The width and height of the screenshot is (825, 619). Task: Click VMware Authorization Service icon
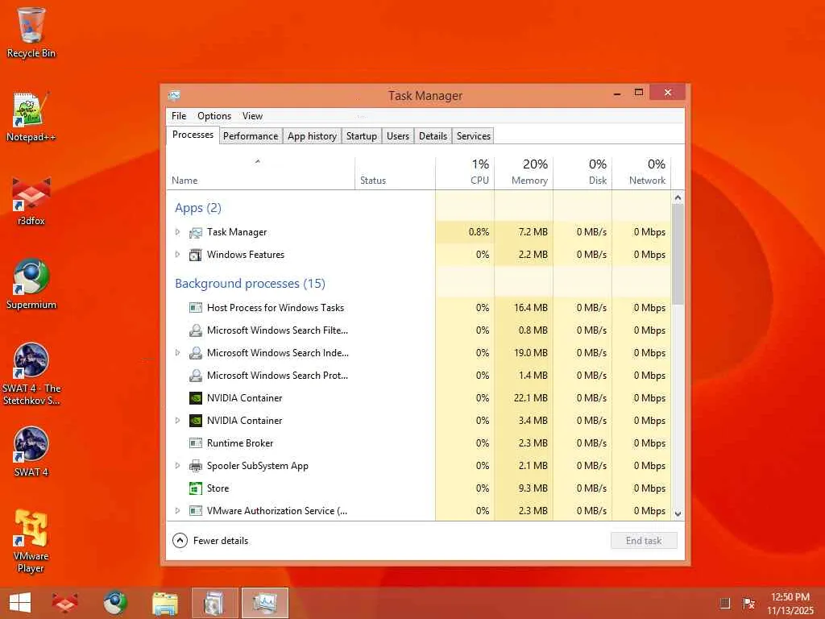[x=196, y=510]
